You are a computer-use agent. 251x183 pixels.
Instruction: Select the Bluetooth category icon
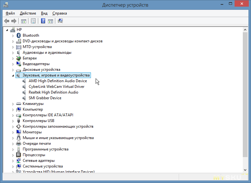[x=19, y=35]
